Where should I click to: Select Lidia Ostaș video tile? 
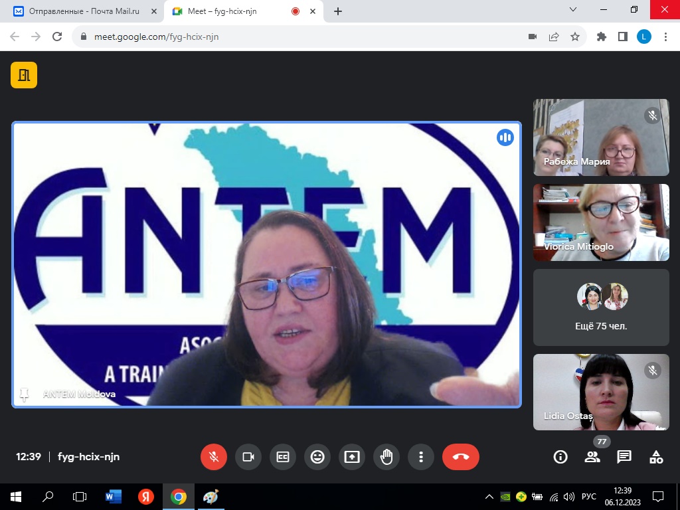601,392
